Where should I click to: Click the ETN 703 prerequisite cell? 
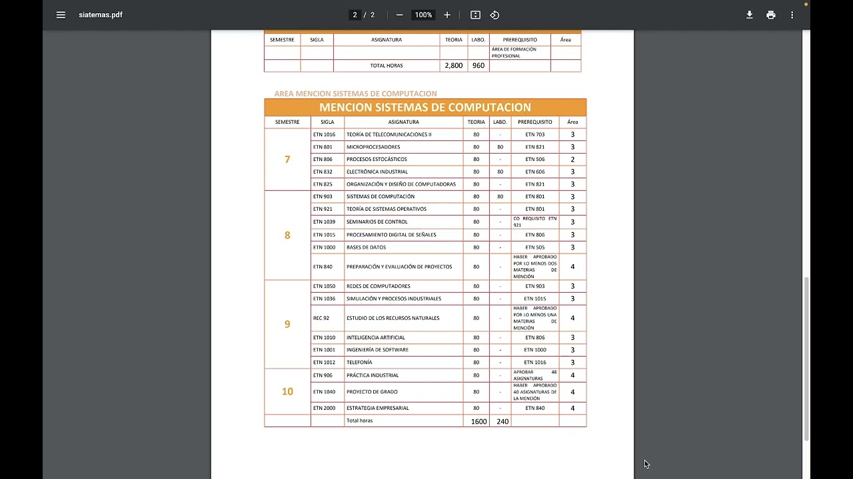[535, 134]
